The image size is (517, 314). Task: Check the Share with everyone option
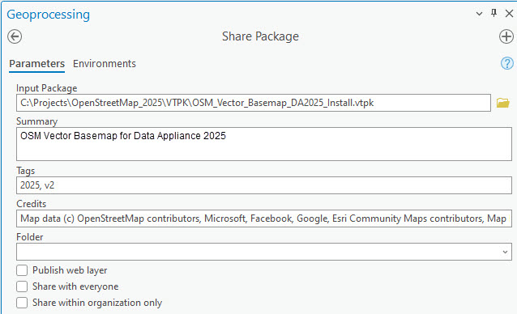(x=22, y=286)
